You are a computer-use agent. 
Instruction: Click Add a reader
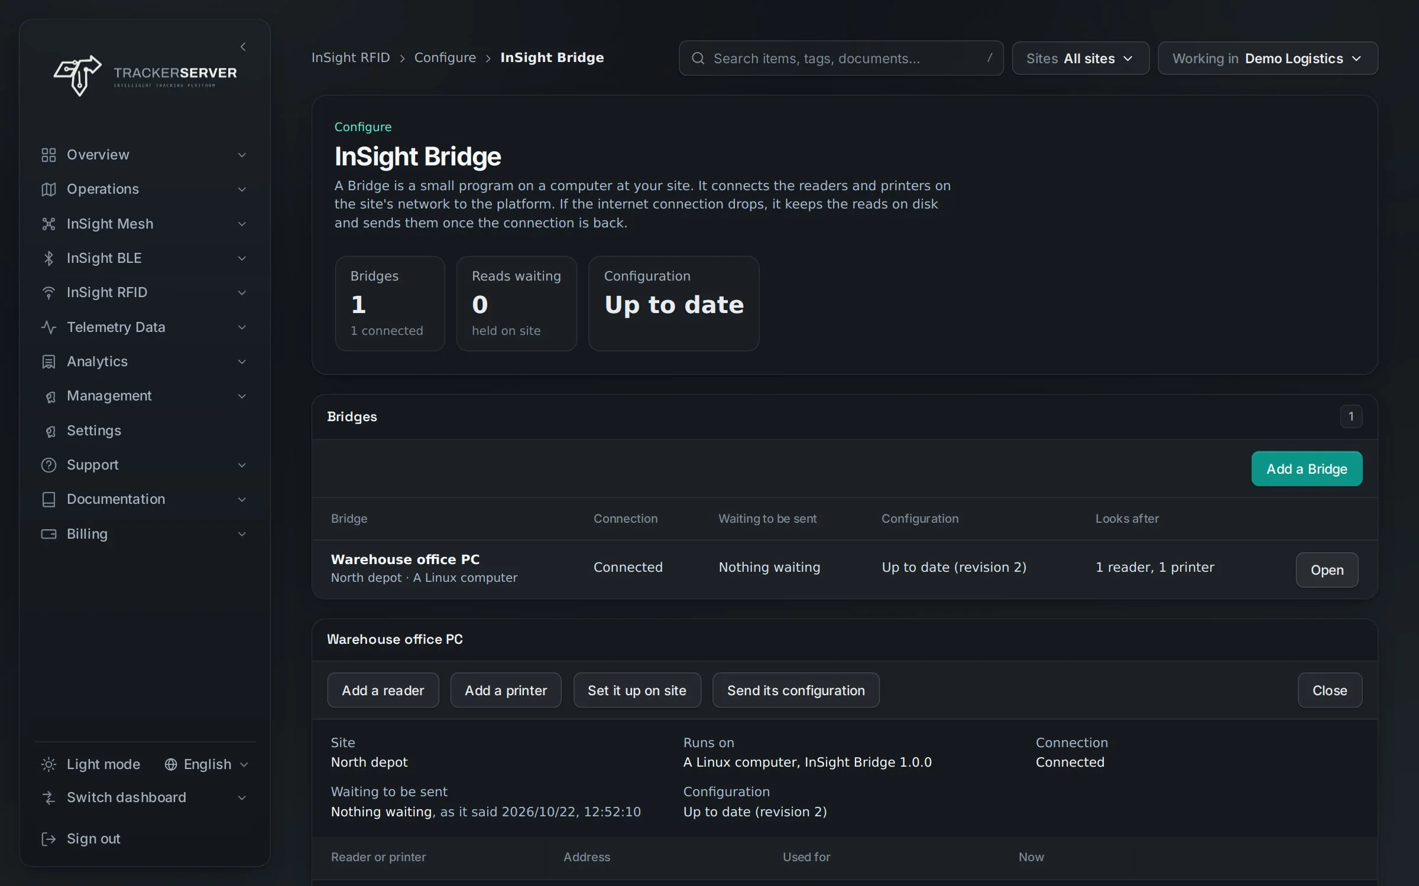tap(383, 690)
